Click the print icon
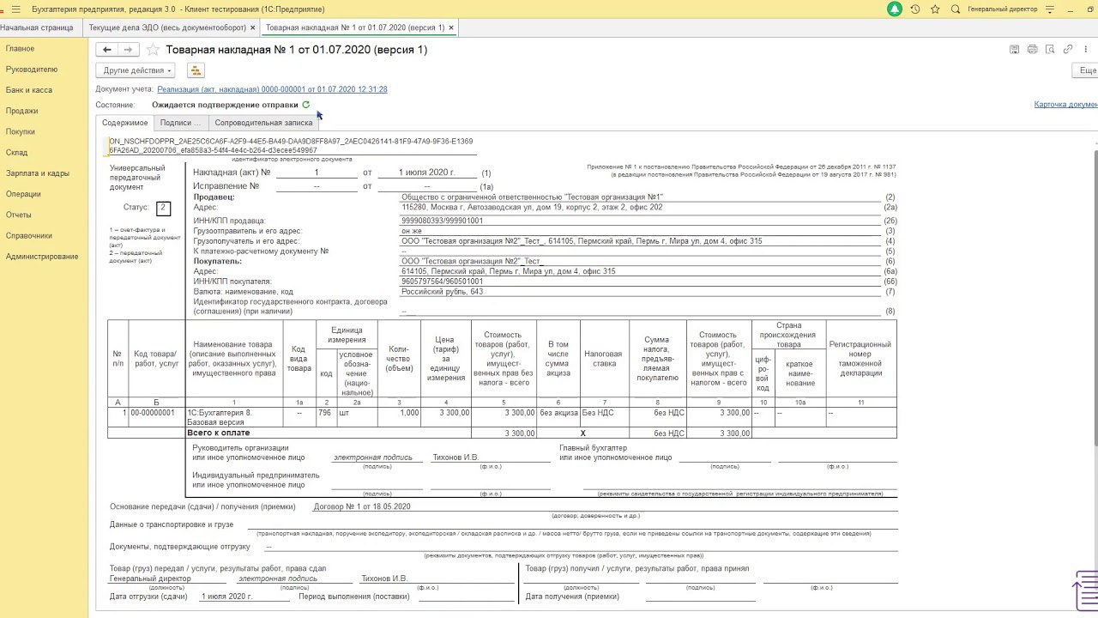 click(x=1033, y=50)
